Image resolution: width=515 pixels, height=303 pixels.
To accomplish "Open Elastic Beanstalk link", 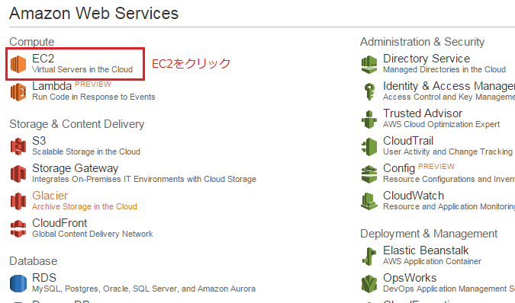I will coord(426,250).
